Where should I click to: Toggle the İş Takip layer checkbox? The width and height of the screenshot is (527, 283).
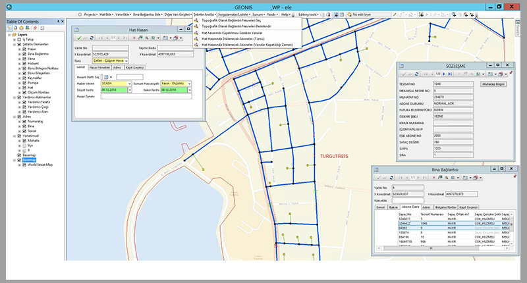click(19, 39)
